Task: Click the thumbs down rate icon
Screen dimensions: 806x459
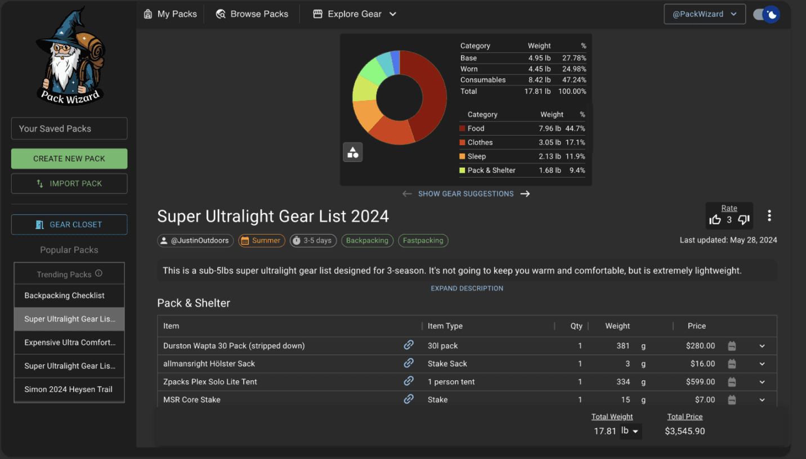Action: 744,220
